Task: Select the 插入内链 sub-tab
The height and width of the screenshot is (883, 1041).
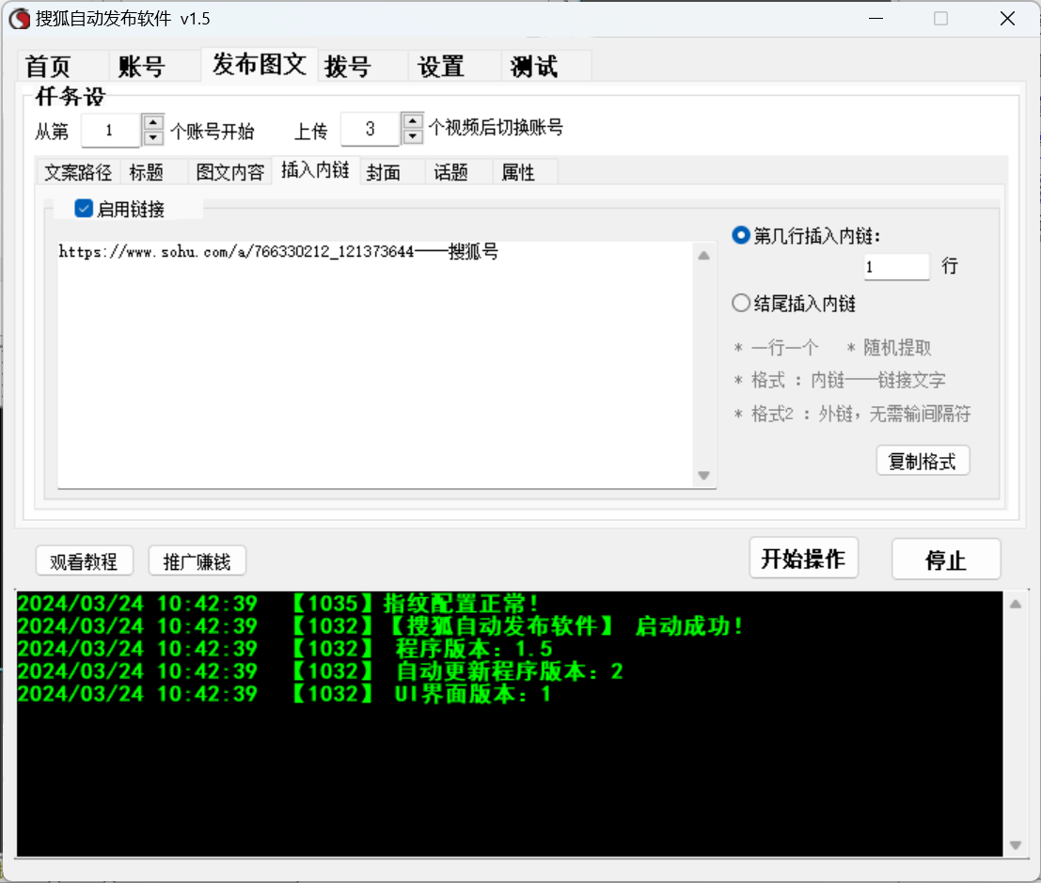Action: 315,170
